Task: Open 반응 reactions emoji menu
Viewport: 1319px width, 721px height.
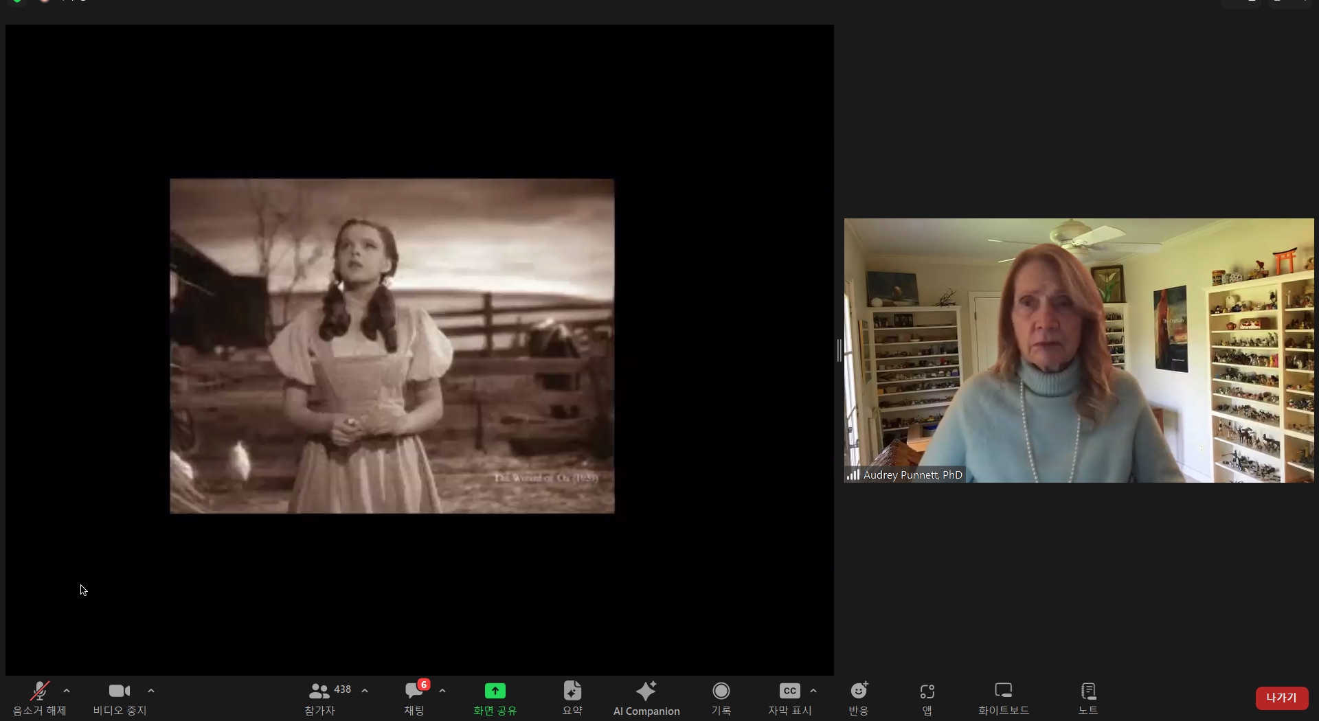Action: 859,699
